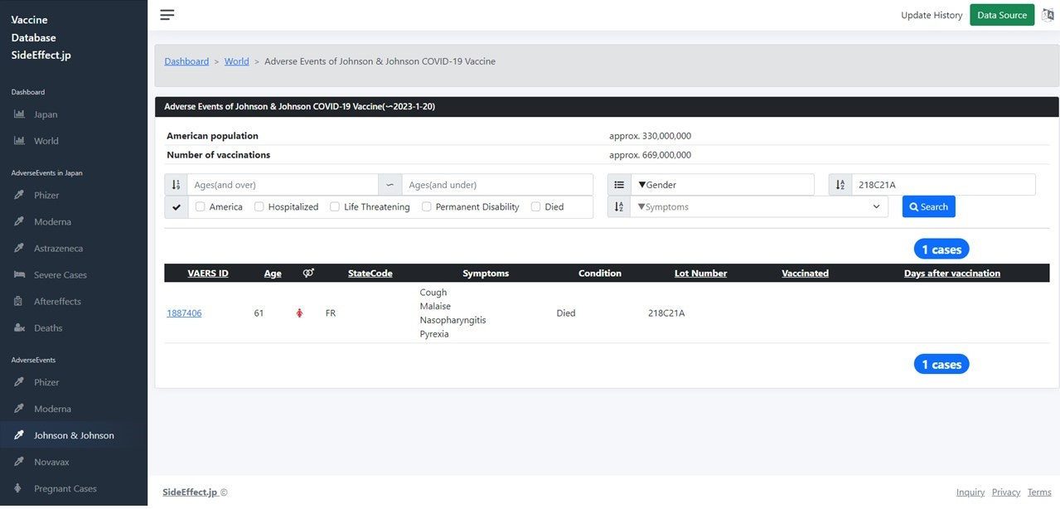1060x509 pixels.
Task: Click the icon beside Pregnant Cases
Action: [x=18, y=489]
